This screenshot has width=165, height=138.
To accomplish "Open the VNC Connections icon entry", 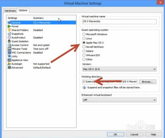I will click(9, 53).
